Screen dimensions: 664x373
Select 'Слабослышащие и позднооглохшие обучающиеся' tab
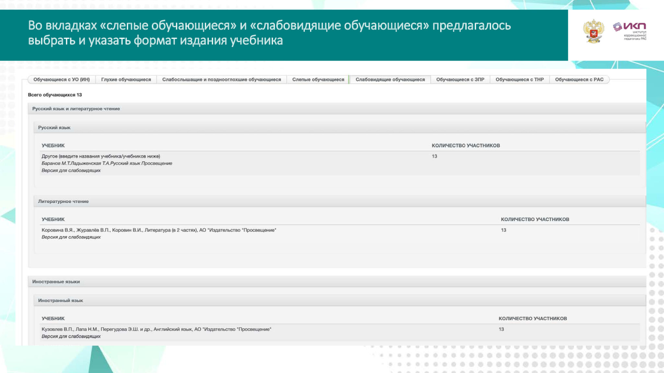[222, 79]
